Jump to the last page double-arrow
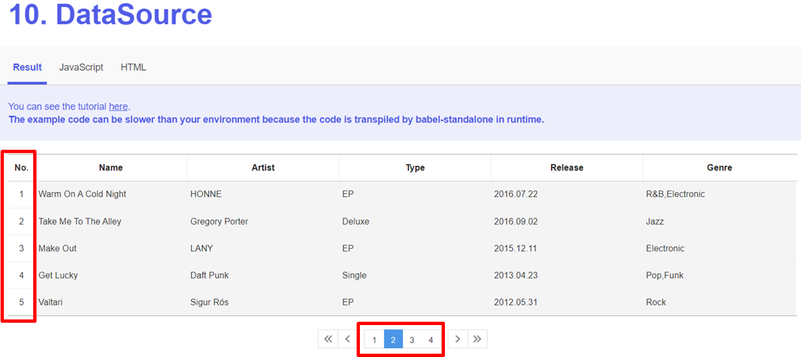 (477, 339)
